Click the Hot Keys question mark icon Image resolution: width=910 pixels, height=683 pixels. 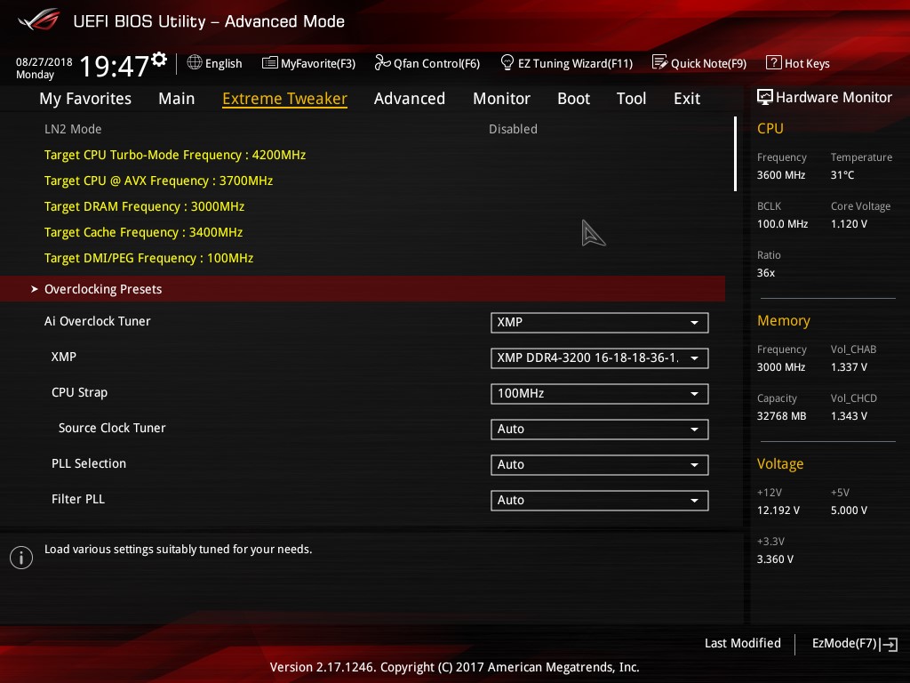click(774, 62)
